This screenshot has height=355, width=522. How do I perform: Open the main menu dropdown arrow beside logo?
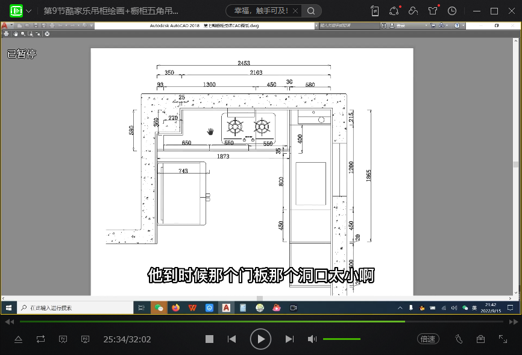pos(29,11)
